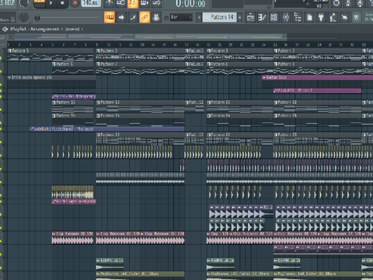Toggle pattern/song mode switch
373x280 pixels.
pyautogui.click(x=39, y=3)
